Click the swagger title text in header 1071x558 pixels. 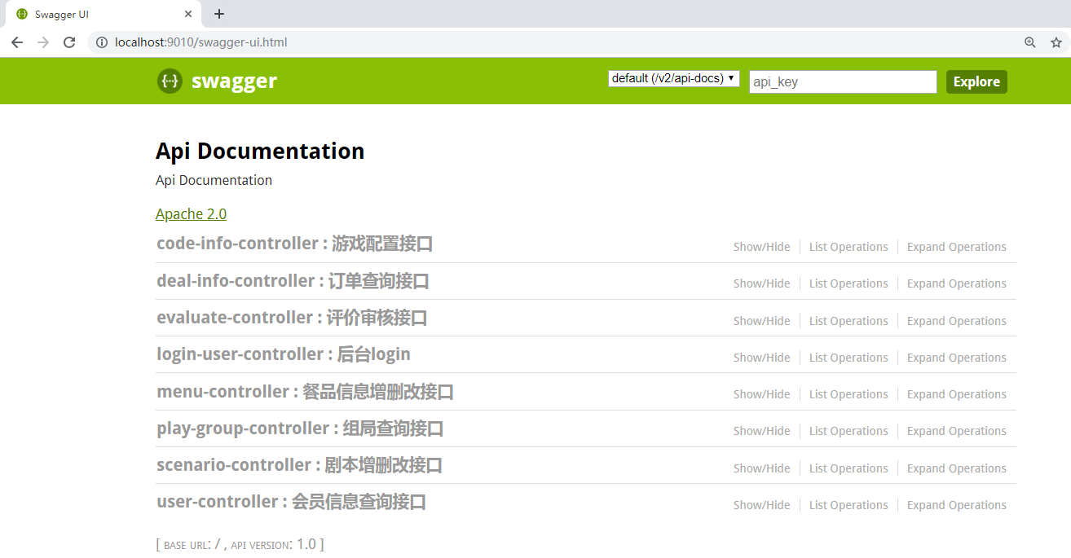[234, 81]
